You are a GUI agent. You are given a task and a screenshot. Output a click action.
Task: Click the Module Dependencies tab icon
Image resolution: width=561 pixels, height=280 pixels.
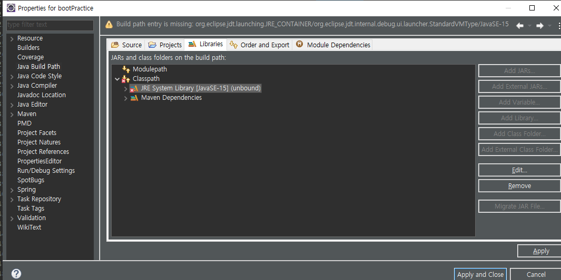[299, 44]
